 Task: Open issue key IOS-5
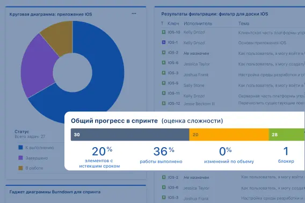coord(173,83)
